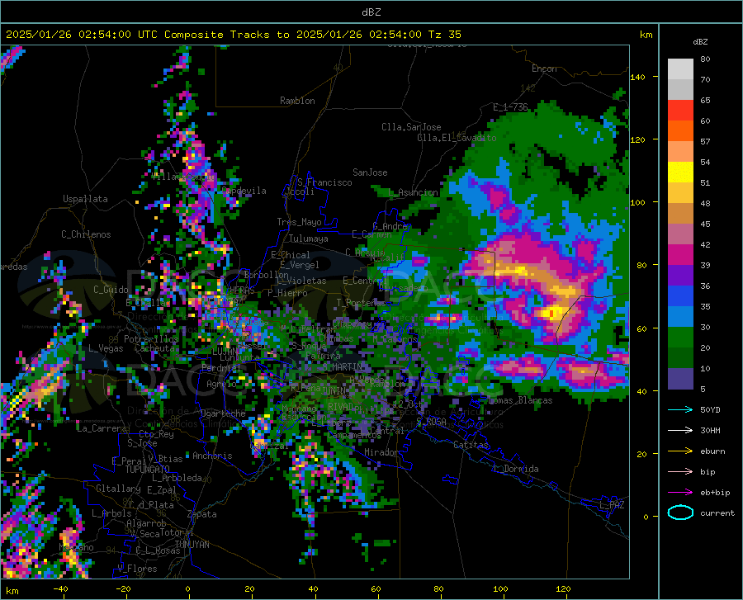Click the L_Asuncion place label
Screen dimensions: 743x600
pyautogui.click(x=414, y=192)
